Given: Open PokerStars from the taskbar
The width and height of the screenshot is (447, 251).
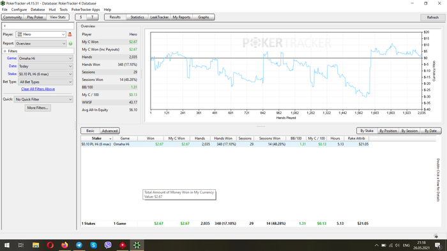Looking at the screenshot, I should (123, 245).
